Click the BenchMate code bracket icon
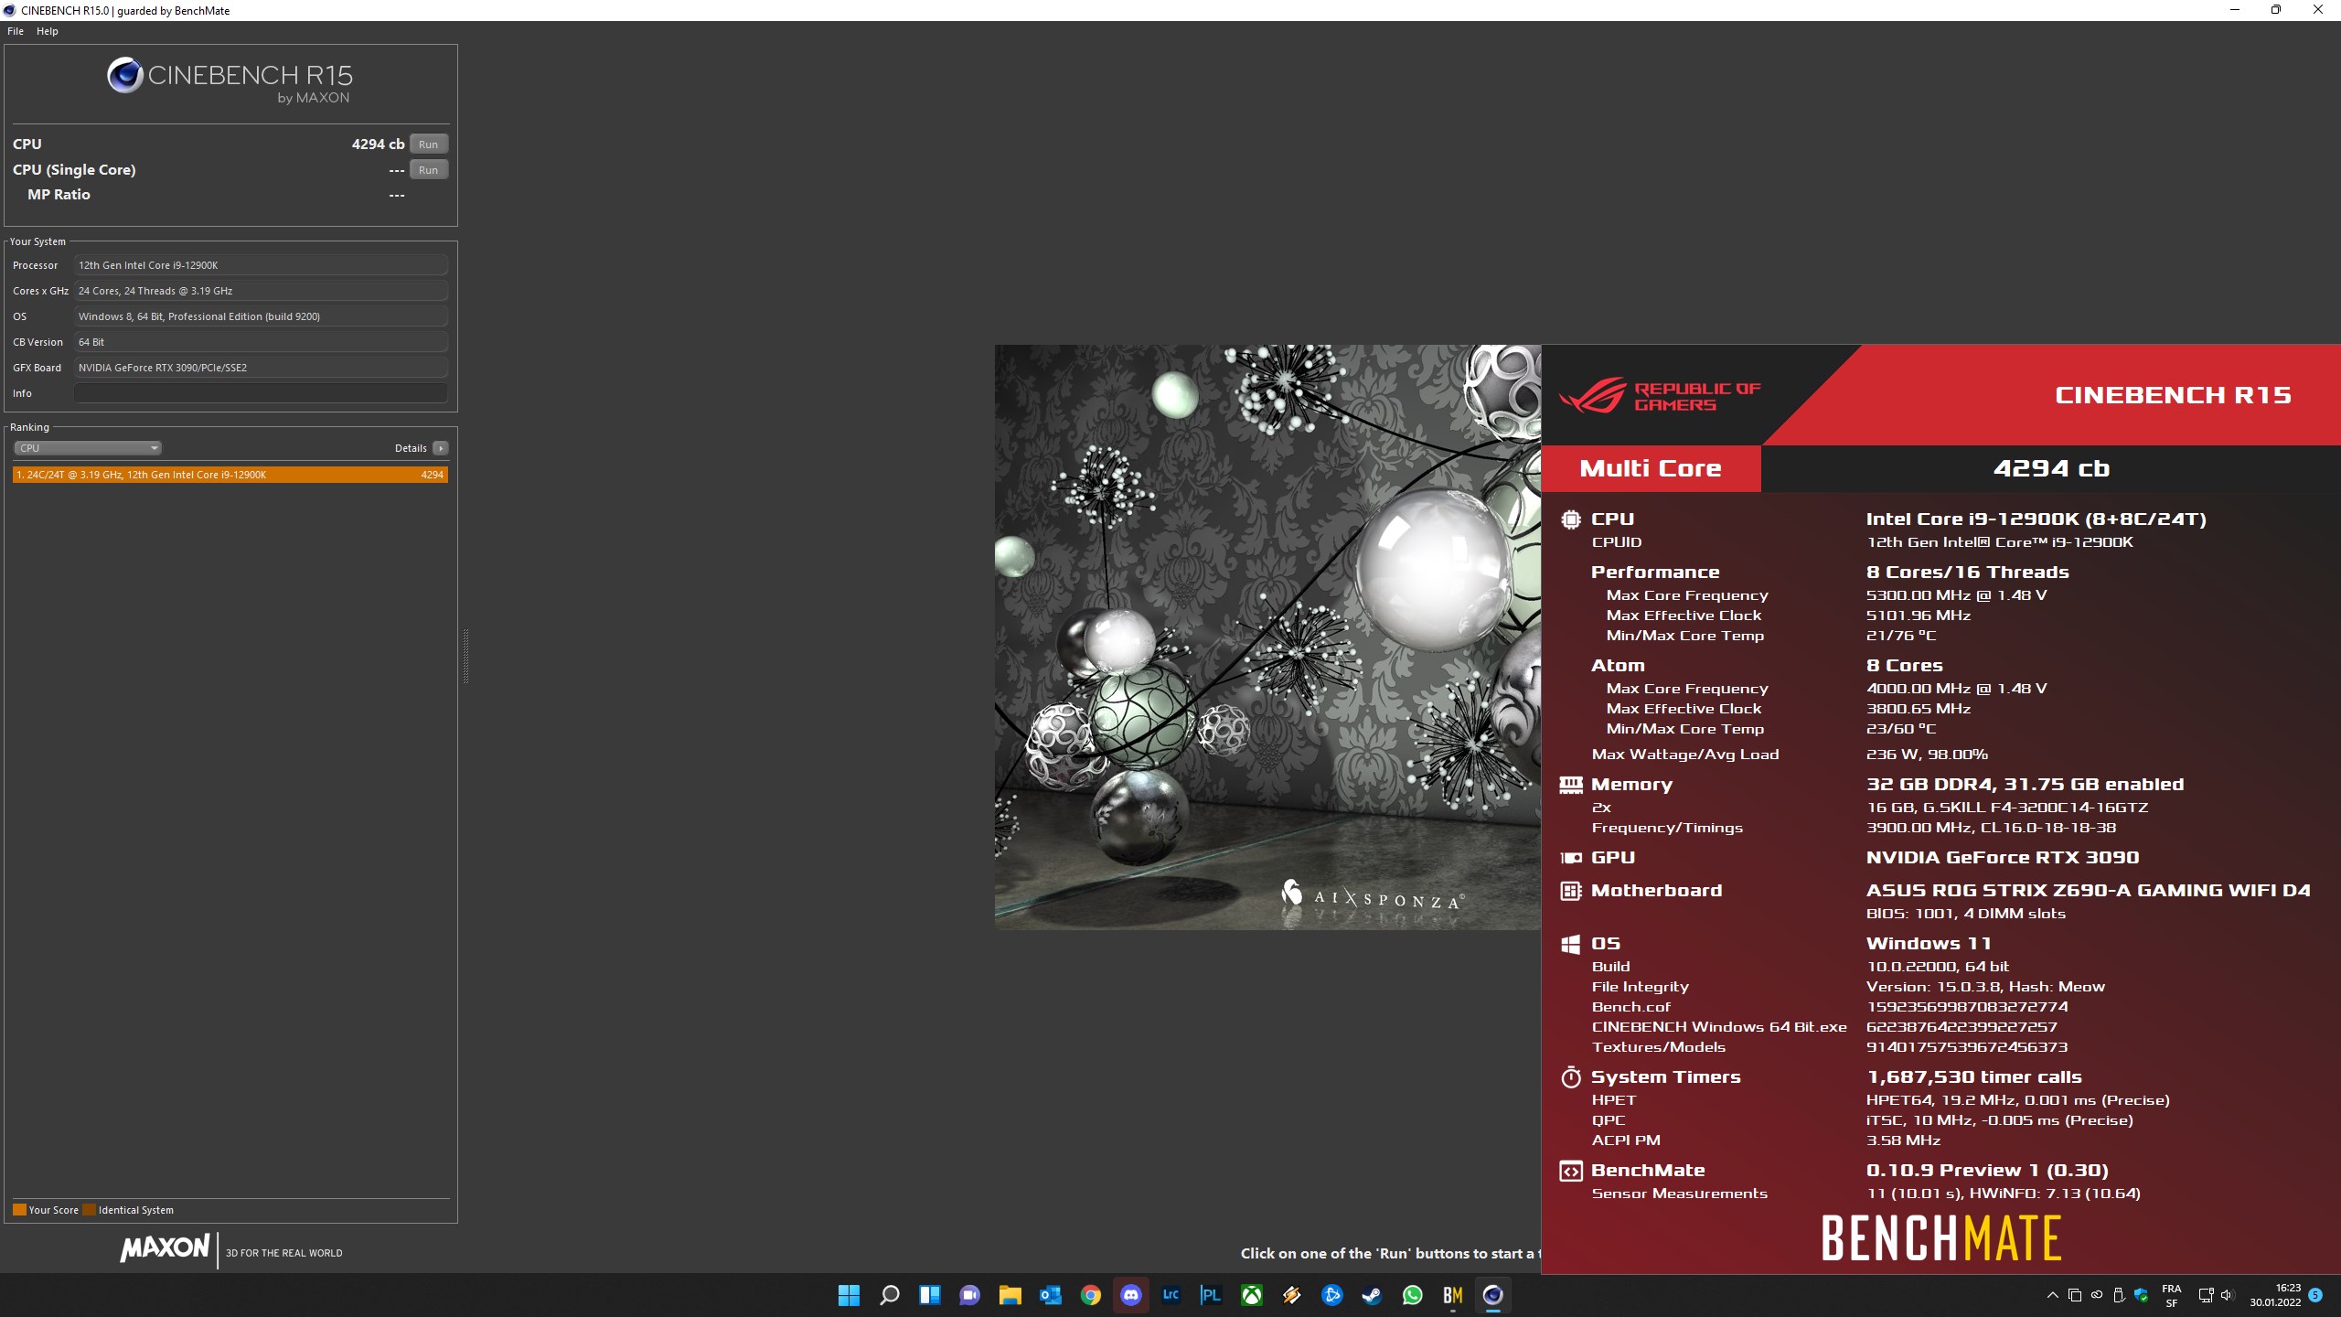Image resolution: width=2341 pixels, height=1317 pixels. [x=1571, y=1171]
